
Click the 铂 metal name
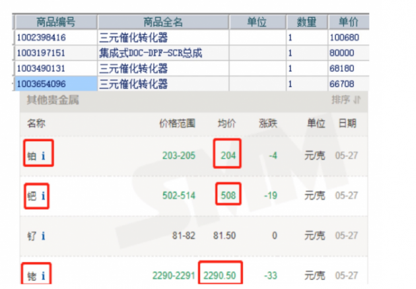click(32, 156)
